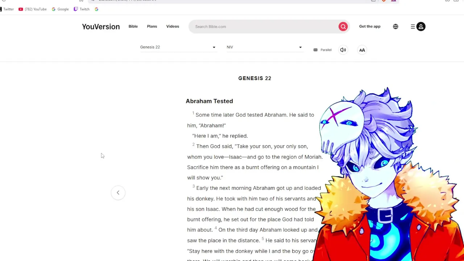Screen dimensions: 464x261
Task: Open the Bible menu item
Action: (133, 26)
